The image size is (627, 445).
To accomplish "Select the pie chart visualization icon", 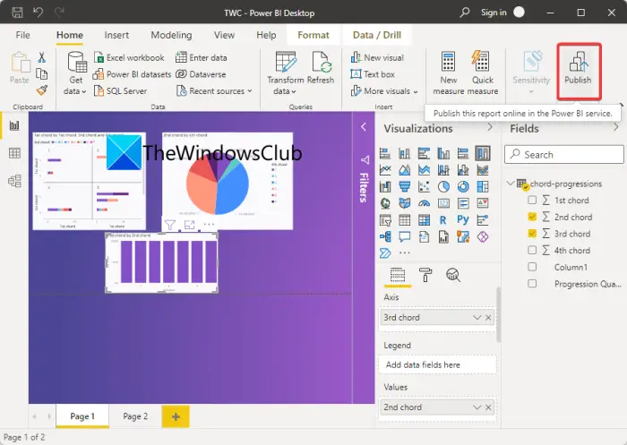I will pyautogui.click(x=443, y=187).
